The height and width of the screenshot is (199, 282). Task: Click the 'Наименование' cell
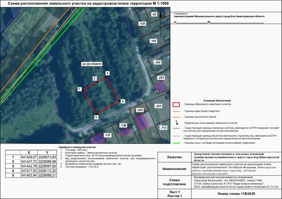(174, 169)
